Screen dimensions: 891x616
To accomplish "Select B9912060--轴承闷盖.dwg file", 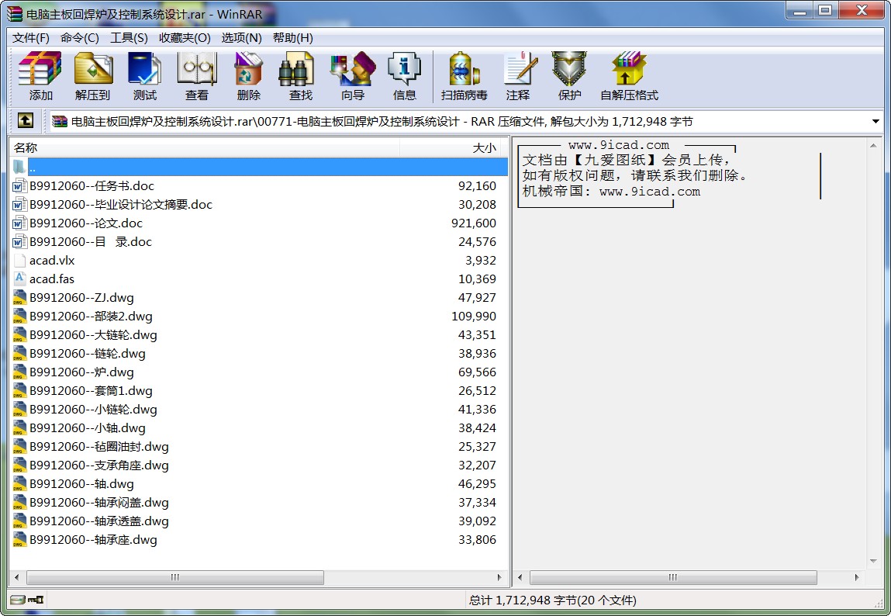I will point(99,503).
